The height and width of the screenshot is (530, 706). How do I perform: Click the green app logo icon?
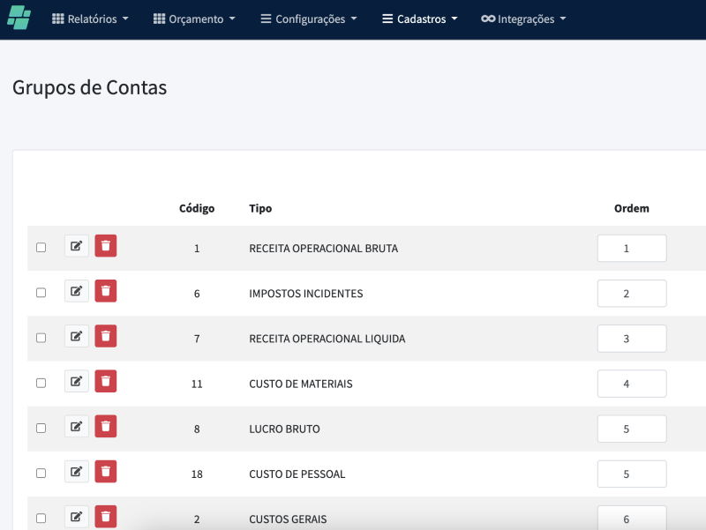click(19, 19)
